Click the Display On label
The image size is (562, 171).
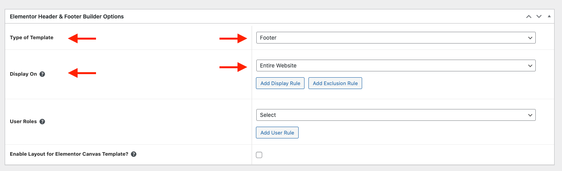pos(23,74)
